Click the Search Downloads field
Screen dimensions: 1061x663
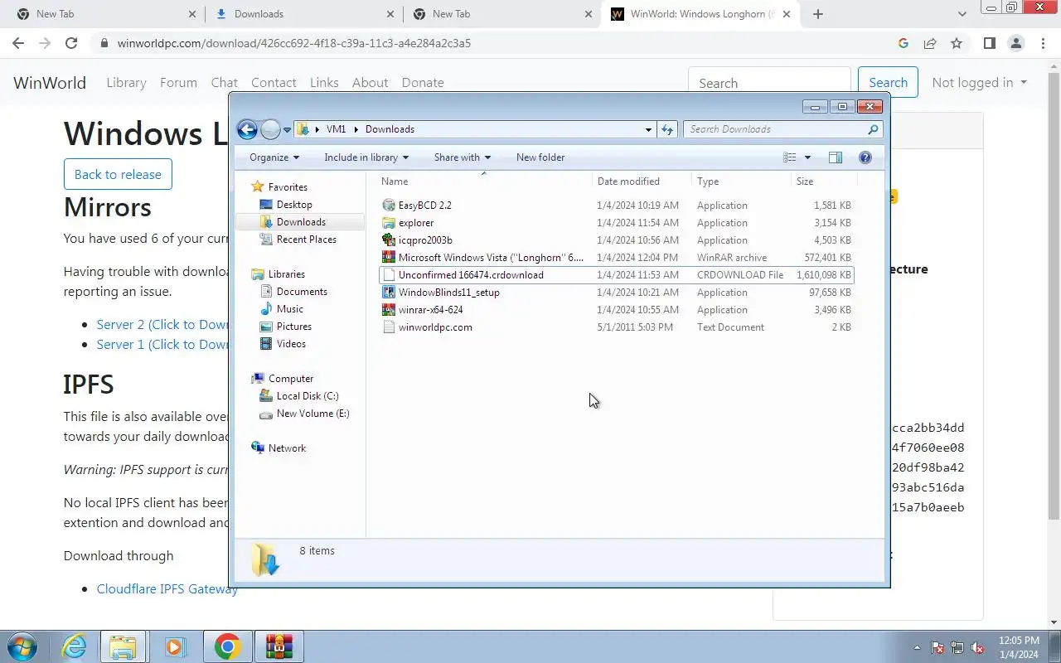[x=782, y=129]
